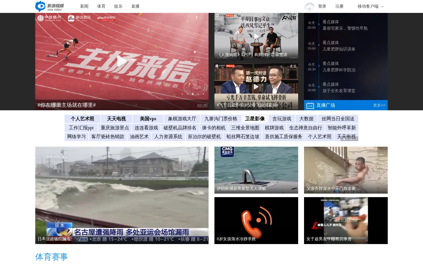Open the 九寨沟门票价格 tag
This screenshot has height=264, width=423.
click(x=221, y=119)
